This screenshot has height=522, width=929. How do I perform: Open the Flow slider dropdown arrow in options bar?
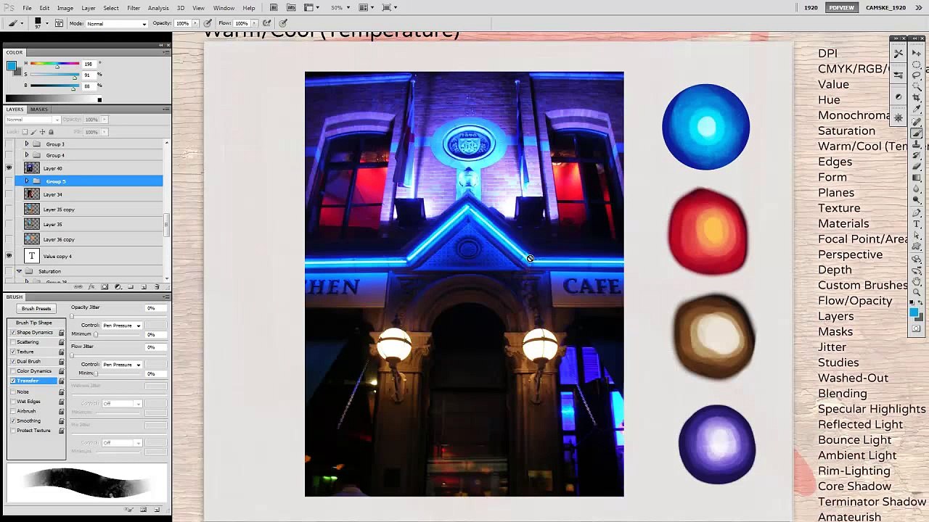click(x=255, y=23)
